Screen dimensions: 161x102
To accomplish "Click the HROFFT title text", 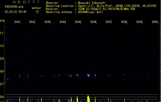I will [26, 2].
